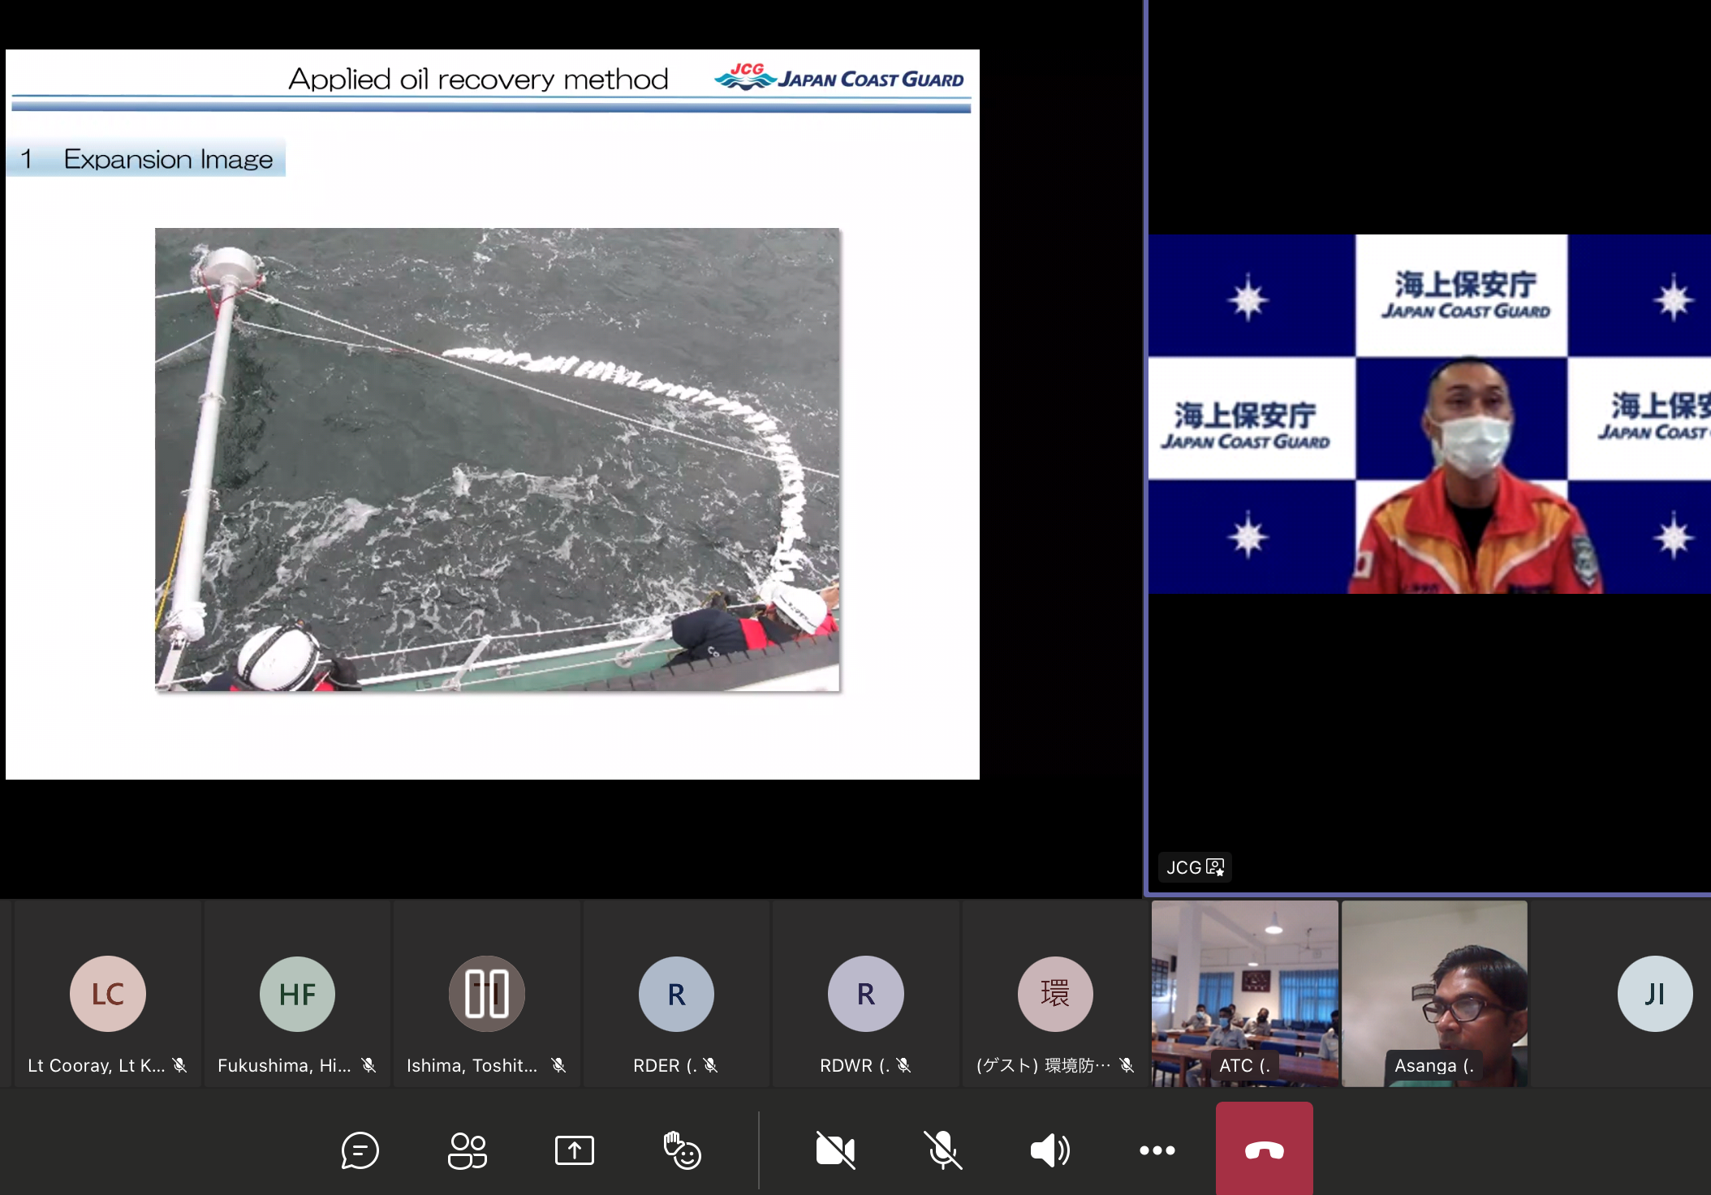
Task: Open the more actions ellipsis menu
Action: pyautogui.click(x=1157, y=1150)
